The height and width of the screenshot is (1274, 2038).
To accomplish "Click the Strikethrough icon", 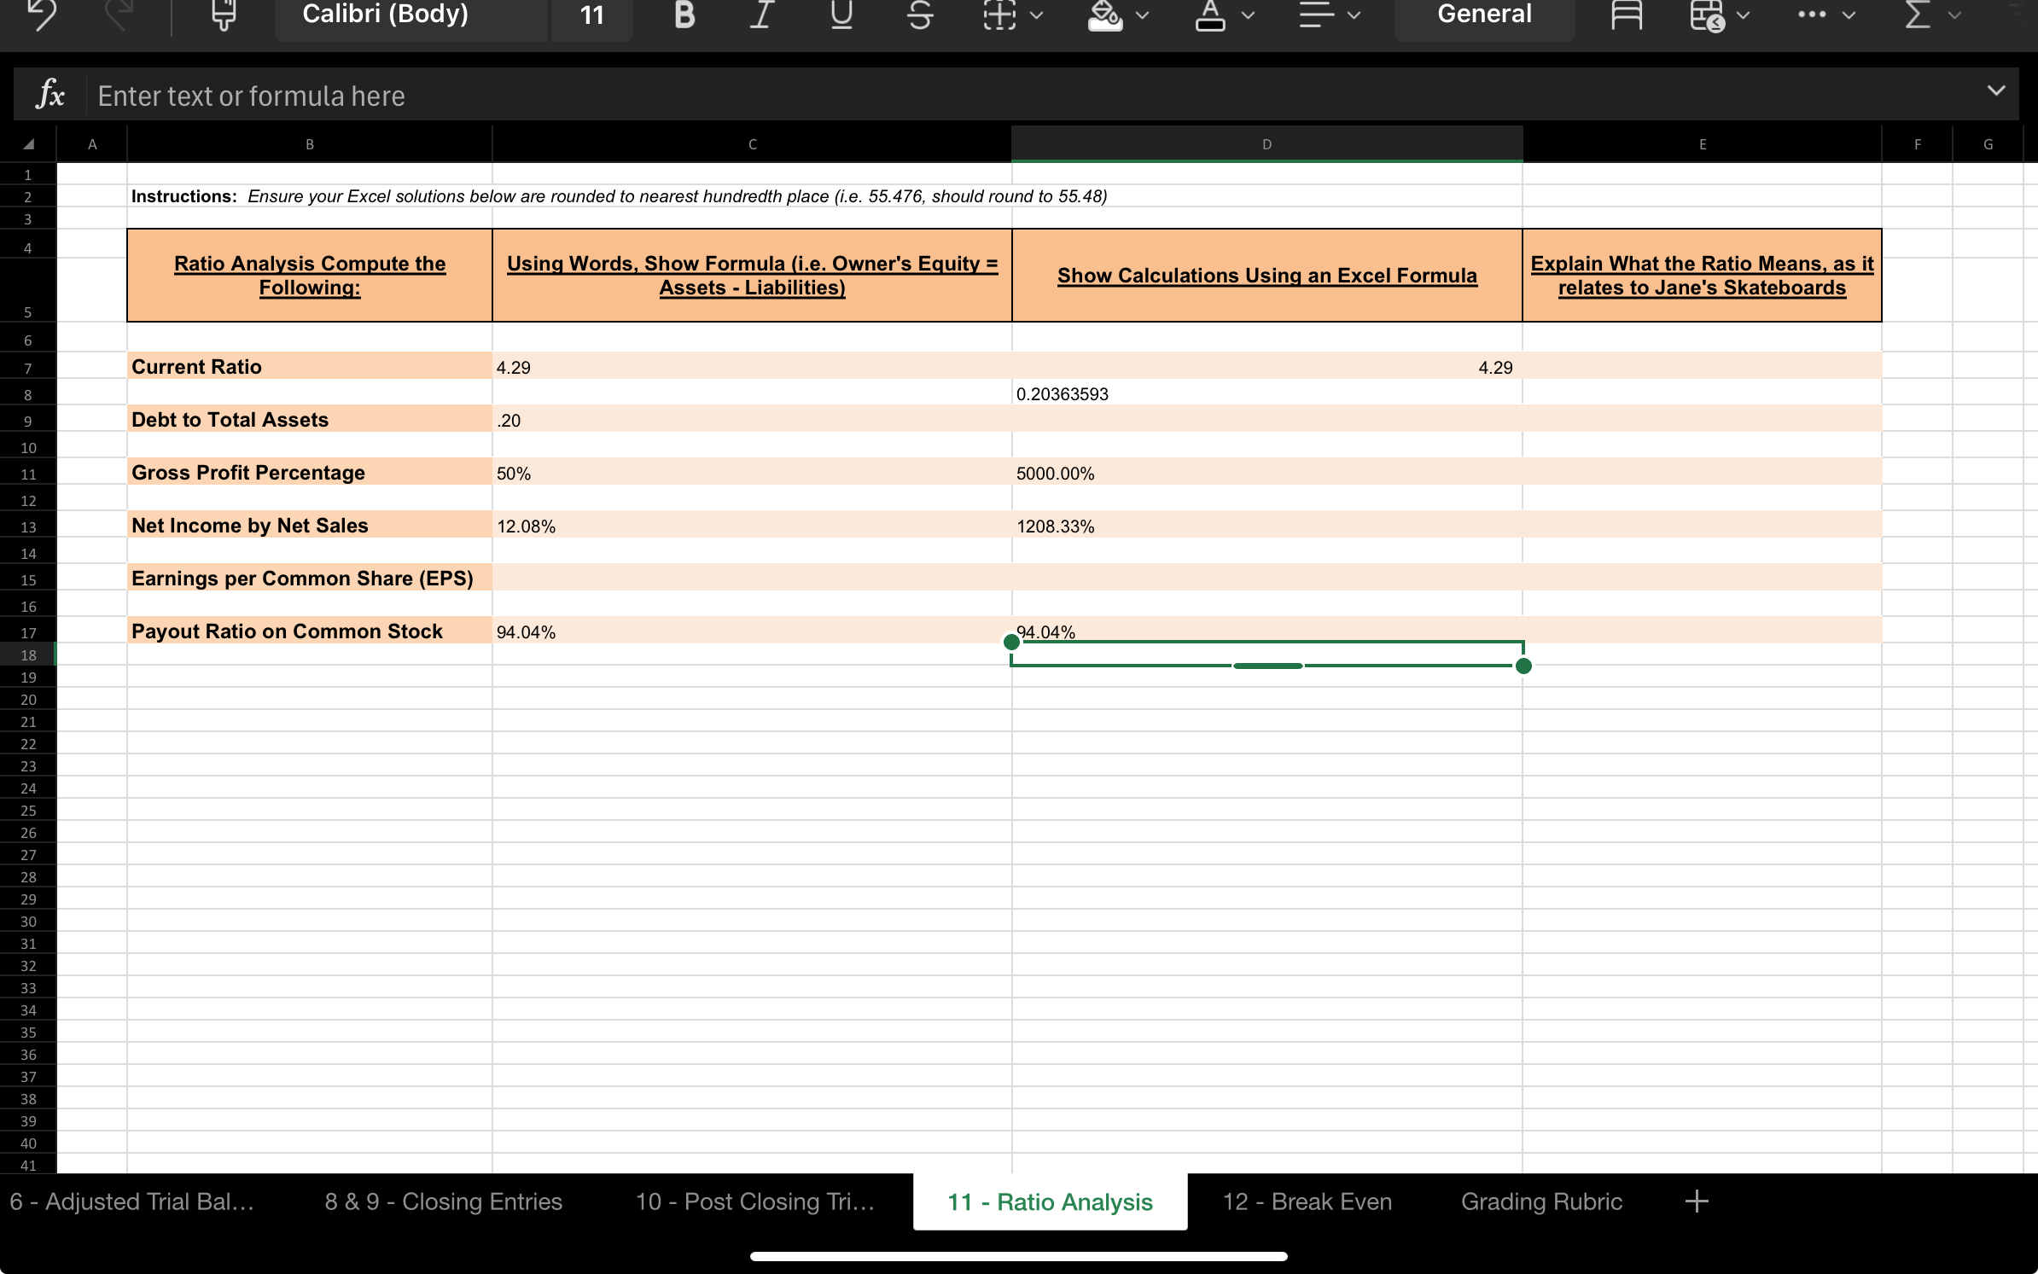I will (919, 15).
